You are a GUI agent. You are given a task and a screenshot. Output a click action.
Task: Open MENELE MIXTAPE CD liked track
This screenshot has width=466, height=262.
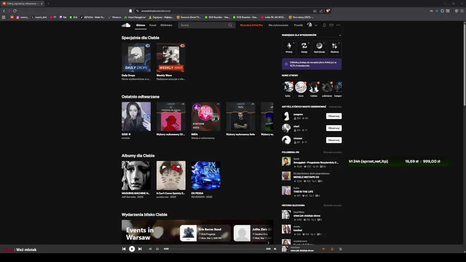(306, 177)
